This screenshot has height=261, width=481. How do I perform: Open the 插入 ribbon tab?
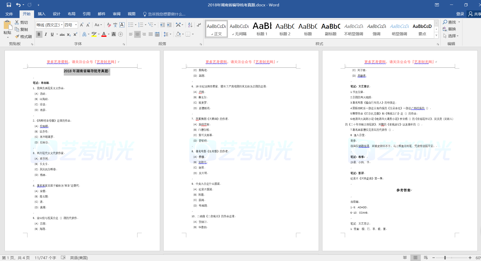(x=41, y=14)
